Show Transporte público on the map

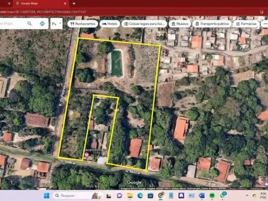[211, 24]
